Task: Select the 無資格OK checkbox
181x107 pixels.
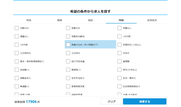Action: point(68,70)
